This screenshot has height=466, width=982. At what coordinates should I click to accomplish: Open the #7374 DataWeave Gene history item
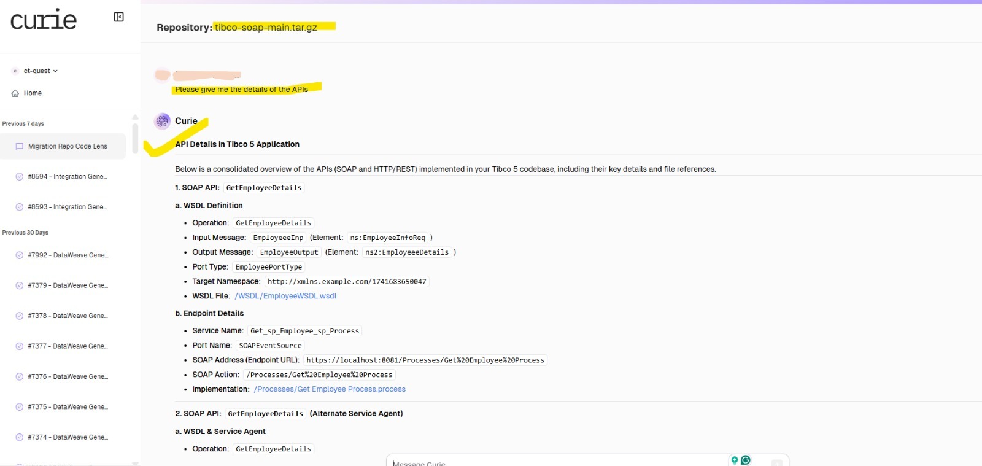[68, 437]
